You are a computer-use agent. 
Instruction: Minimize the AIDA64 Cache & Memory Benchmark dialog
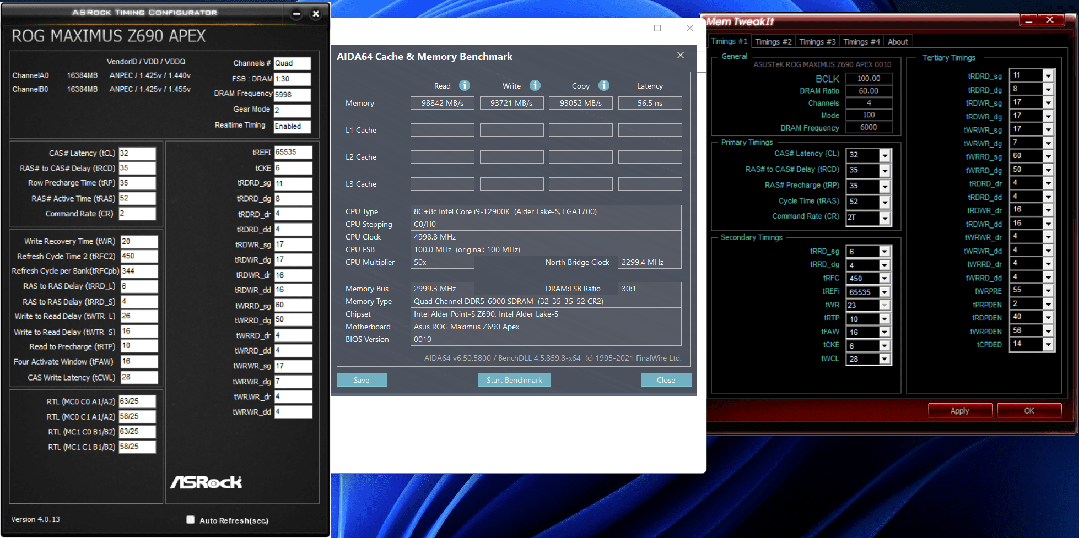coord(648,55)
